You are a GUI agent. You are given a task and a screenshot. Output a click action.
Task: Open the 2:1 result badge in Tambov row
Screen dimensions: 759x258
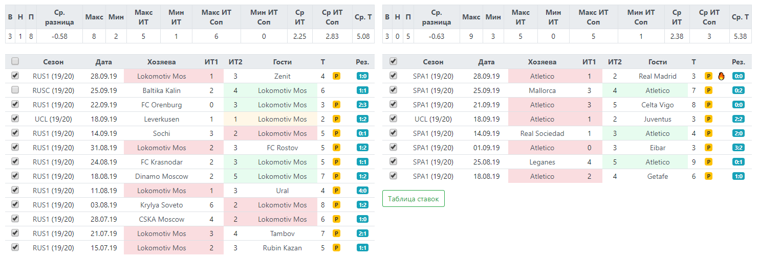[362, 233]
